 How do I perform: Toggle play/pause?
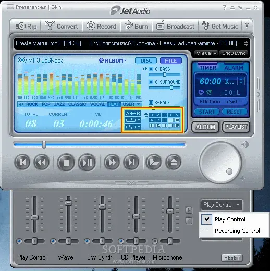[x=87, y=163]
